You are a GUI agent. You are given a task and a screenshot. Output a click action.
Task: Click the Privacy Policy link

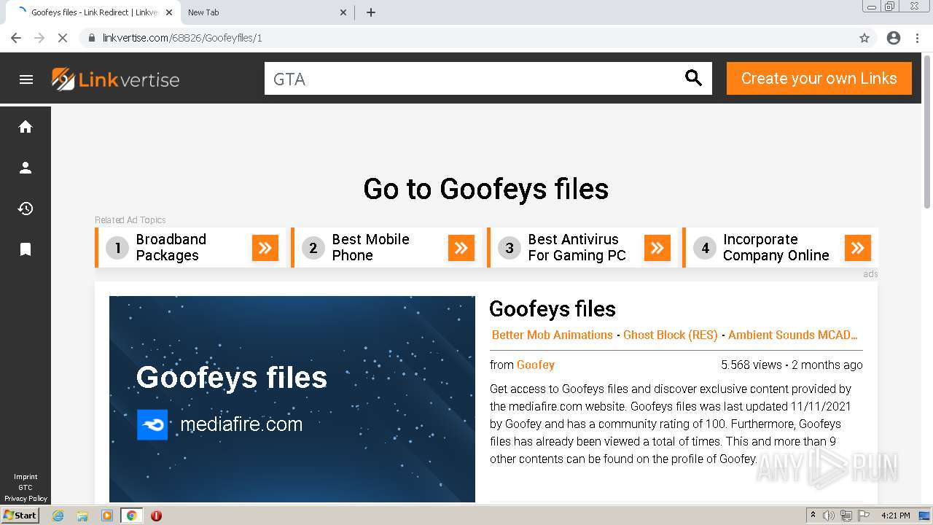(26, 499)
